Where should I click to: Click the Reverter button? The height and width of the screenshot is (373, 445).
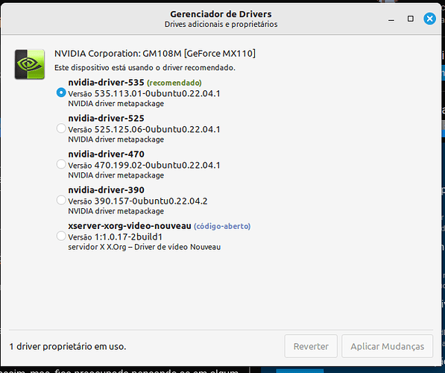click(x=311, y=346)
